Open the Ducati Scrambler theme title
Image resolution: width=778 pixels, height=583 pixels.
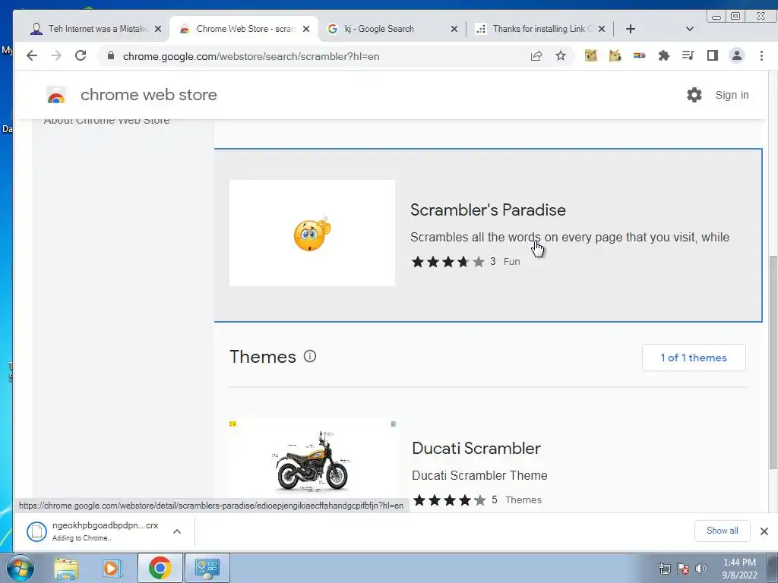click(476, 448)
